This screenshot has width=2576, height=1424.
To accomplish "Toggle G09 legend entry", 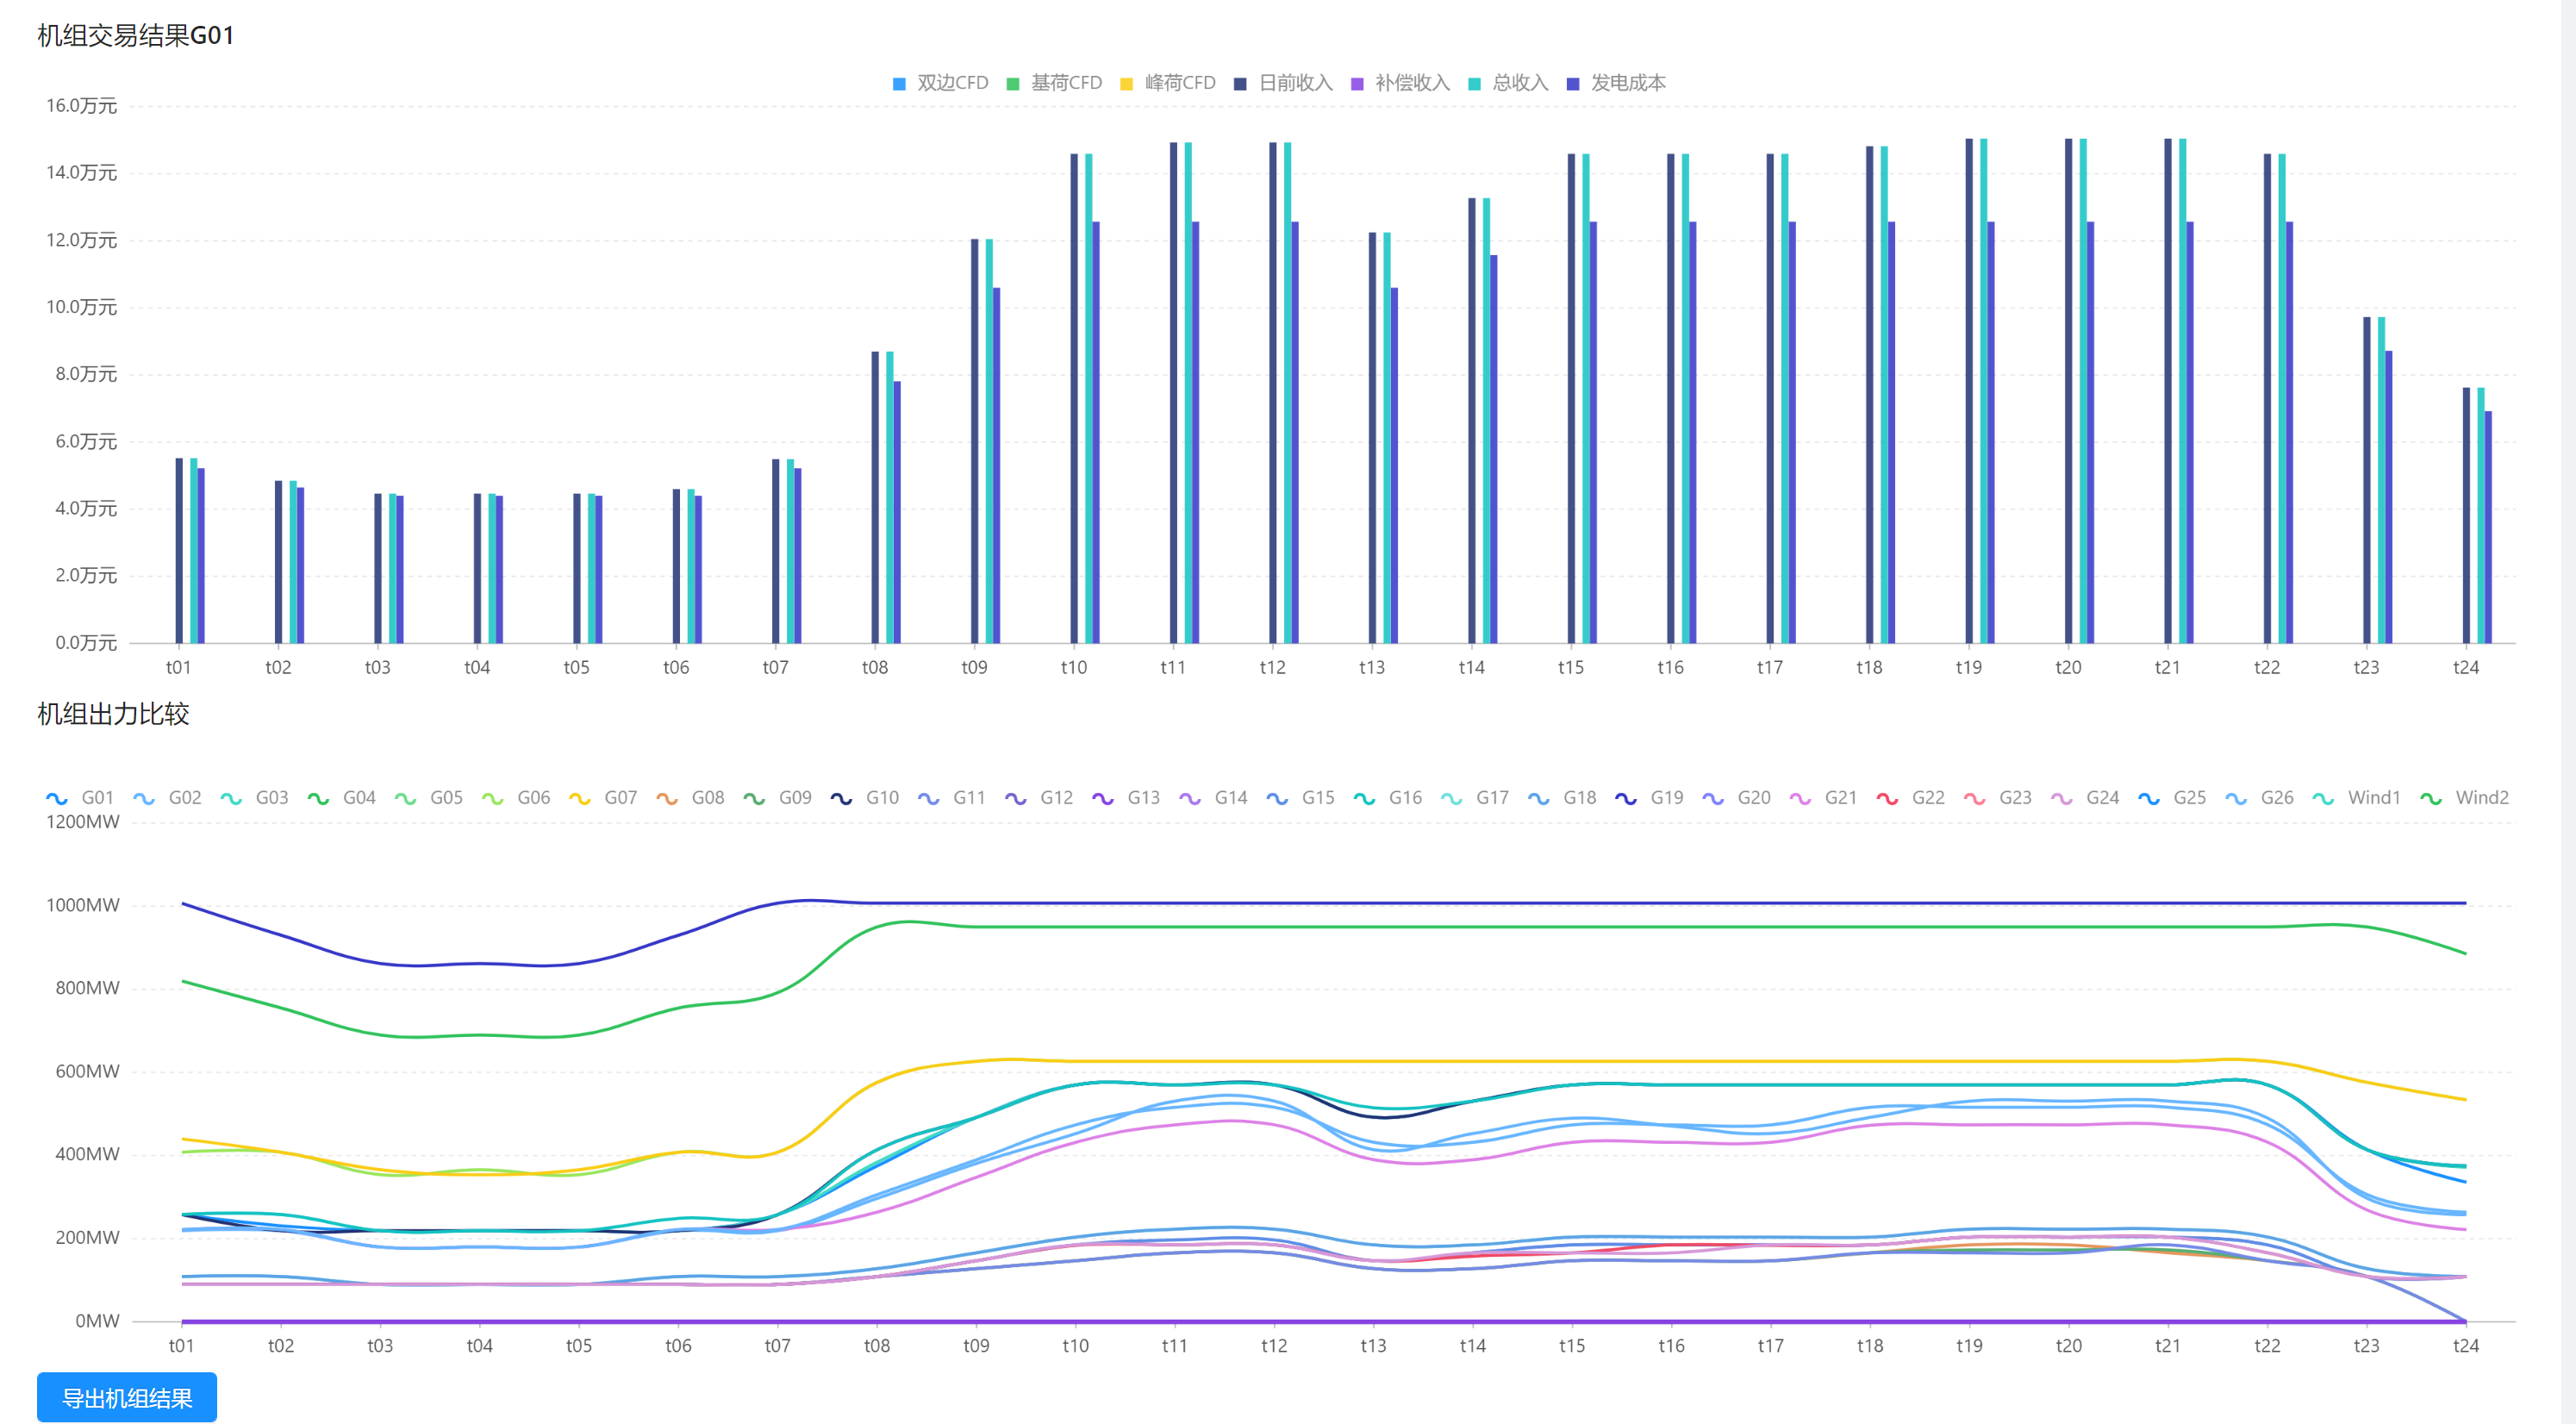I will [777, 798].
